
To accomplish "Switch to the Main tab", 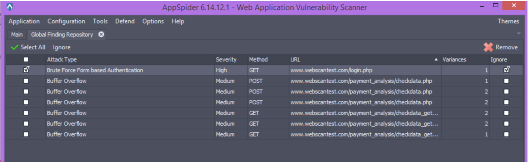I will point(17,35).
